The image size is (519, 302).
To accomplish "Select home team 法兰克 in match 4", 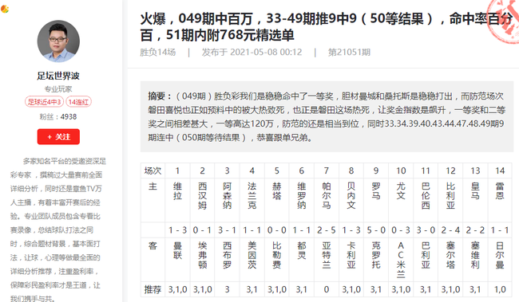I will pyautogui.click(x=252, y=196).
